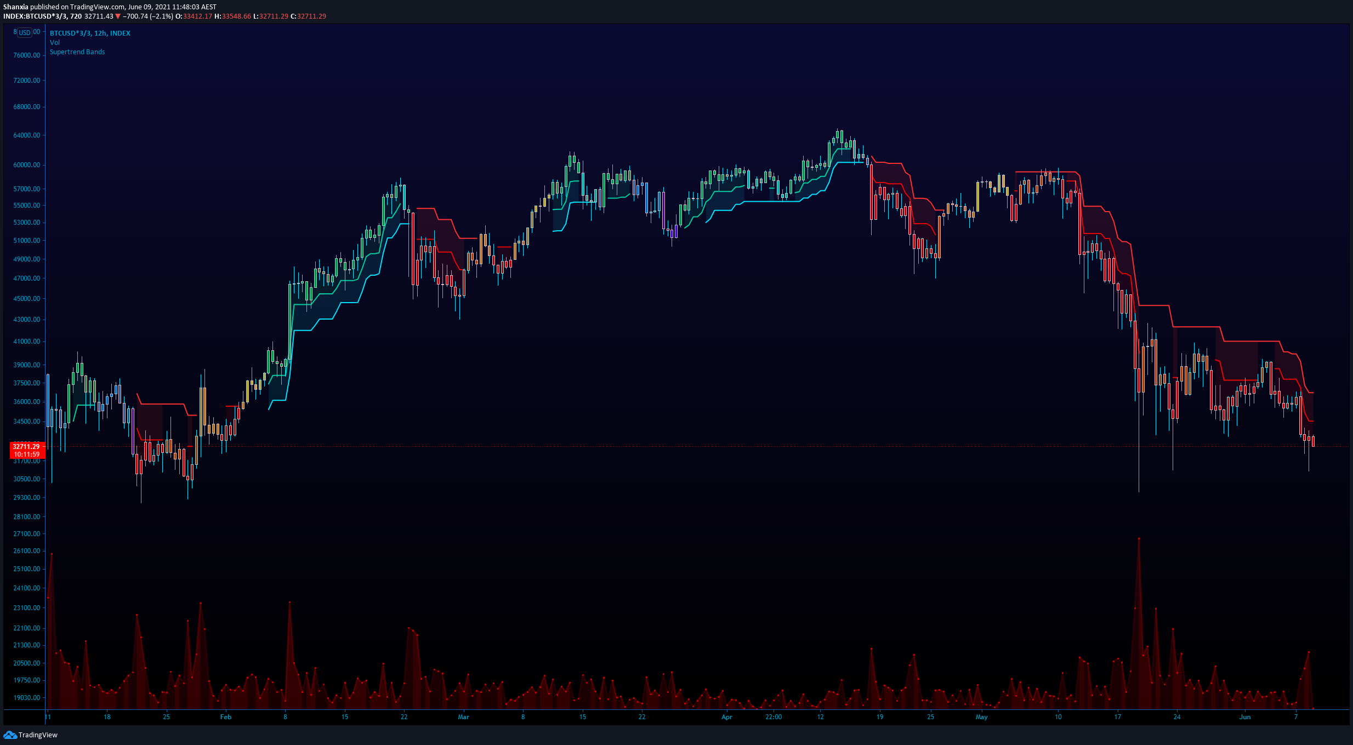Click the Mar marker on time axis
Screen dimensions: 1353x745
pos(464,717)
